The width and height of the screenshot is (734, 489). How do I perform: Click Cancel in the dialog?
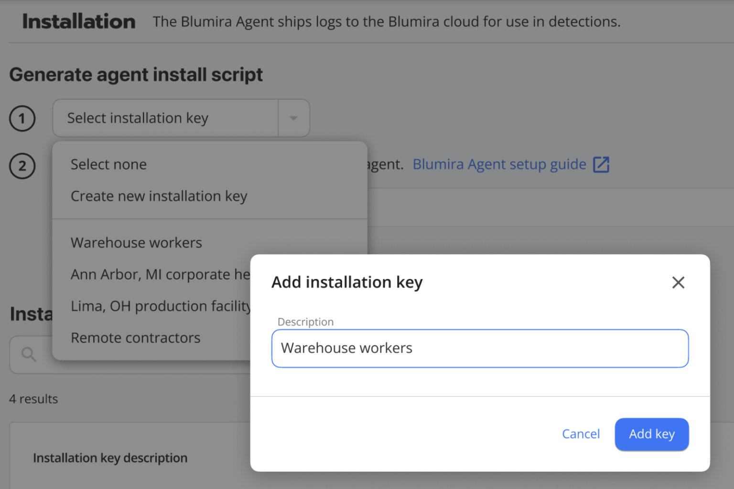pos(581,434)
